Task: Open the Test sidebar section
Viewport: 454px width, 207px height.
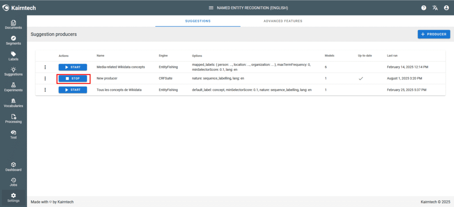Action: (x=13, y=135)
